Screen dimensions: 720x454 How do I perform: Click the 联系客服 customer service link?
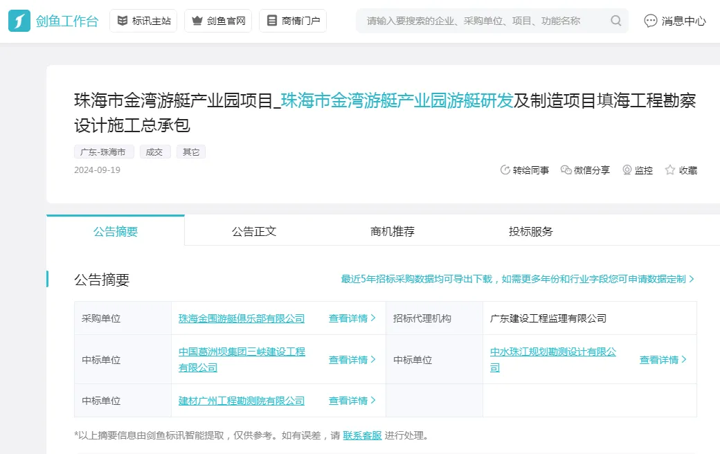click(x=363, y=436)
